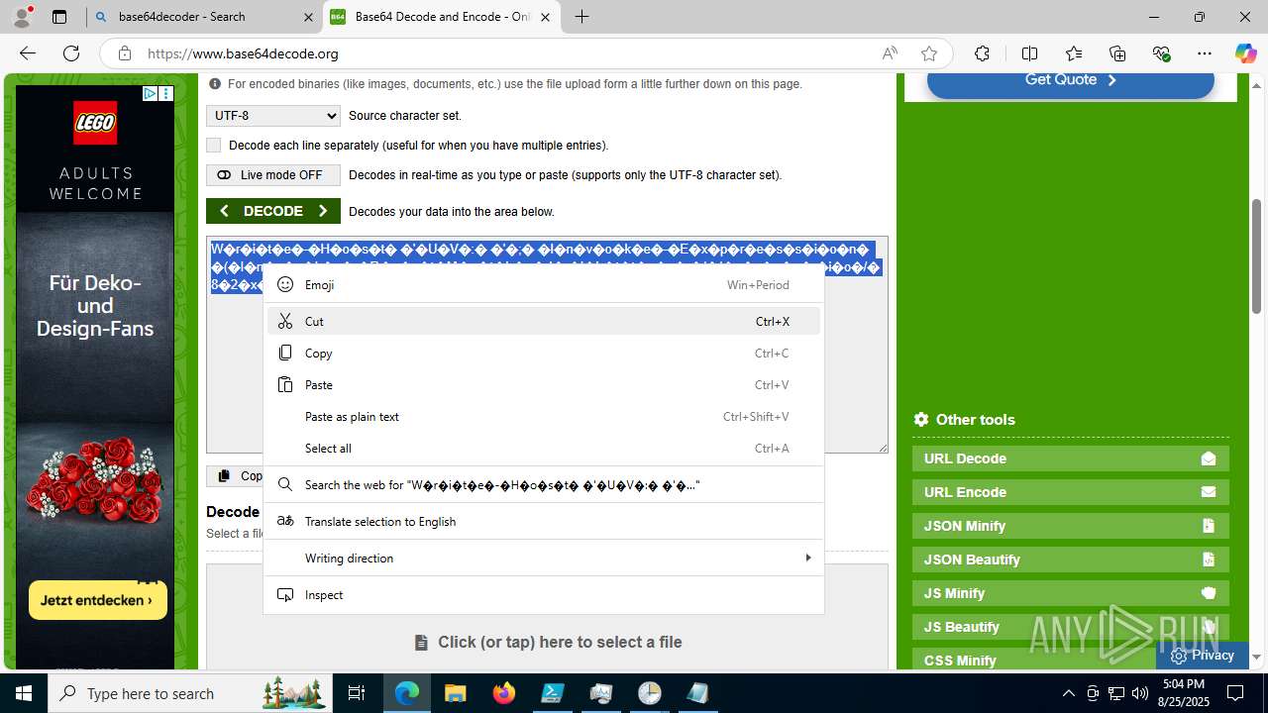Viewport: 1268px width, 713px height.
Task: Open the JSON Minify tool
Action: (1071, 526)
